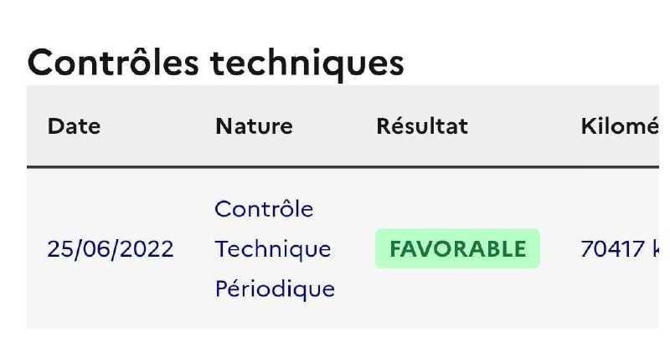Image resolution: width=670 pixels, height=337 pixels.
Task: Click the 70417 km mileage value
Action: [620, 248]
